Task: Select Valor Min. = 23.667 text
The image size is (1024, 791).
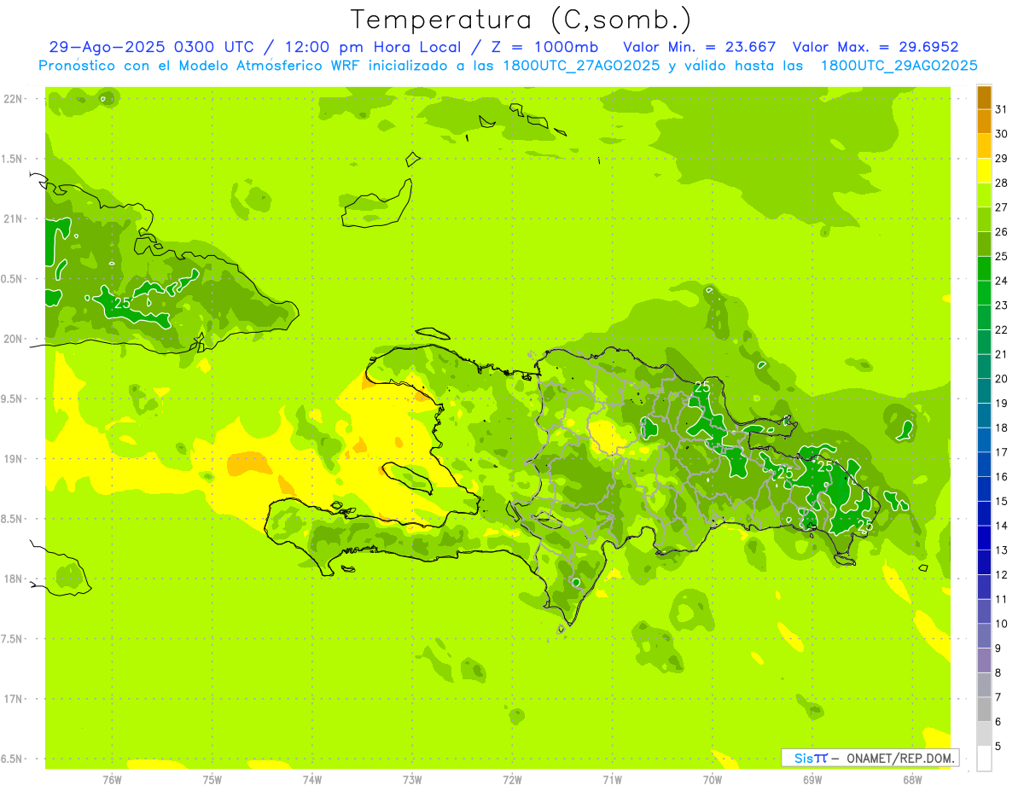Action: [700, 47]
